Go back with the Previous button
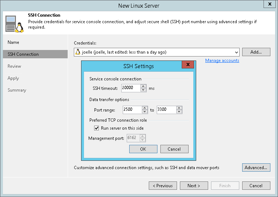This screenshot has width=278, height=197. 163,186
